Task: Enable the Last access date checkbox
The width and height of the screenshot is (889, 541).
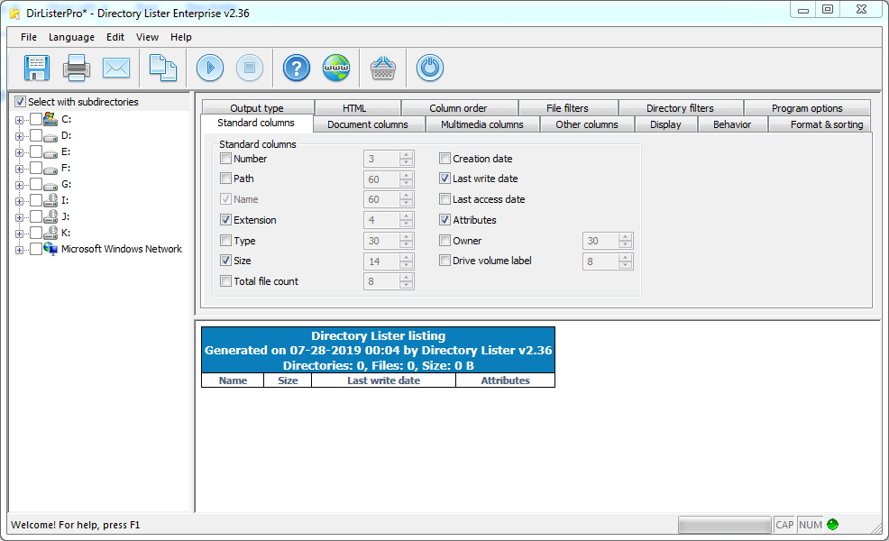Action: 445,199
